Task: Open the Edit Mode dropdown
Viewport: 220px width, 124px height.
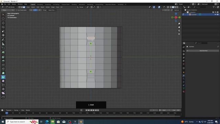Action: pos(11,7)
